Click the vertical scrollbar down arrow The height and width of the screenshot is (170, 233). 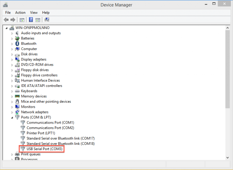(228, 157)
